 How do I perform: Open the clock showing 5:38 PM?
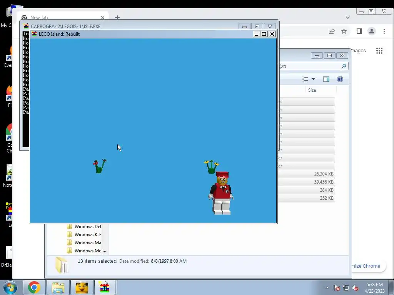point(374,288)
